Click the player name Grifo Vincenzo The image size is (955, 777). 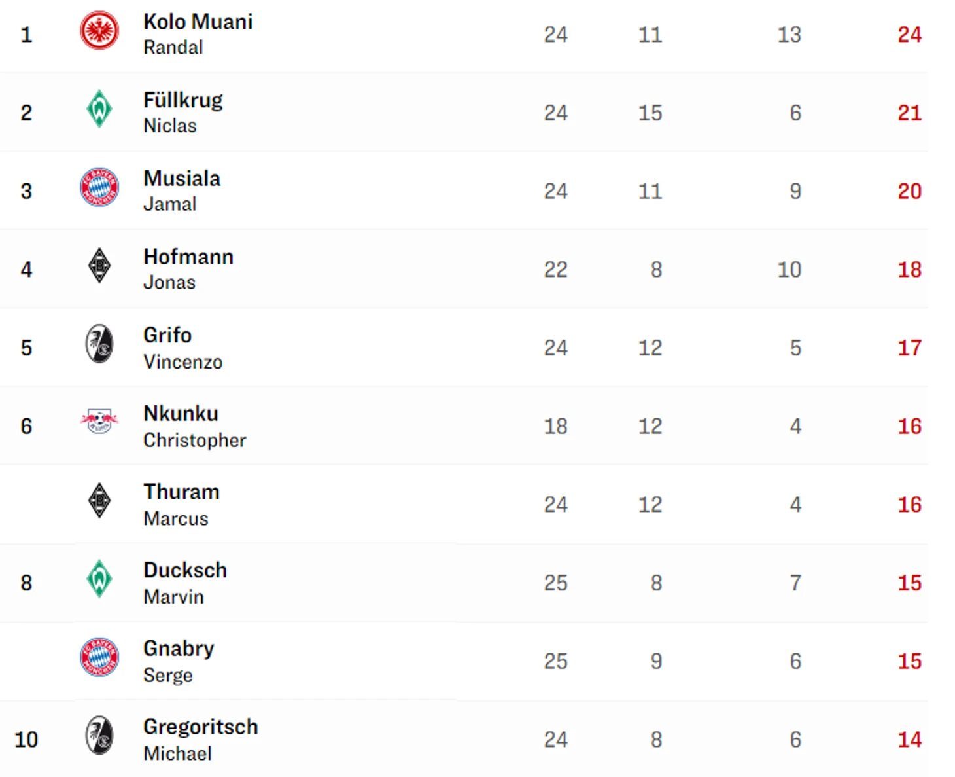[x=182, y=347]
